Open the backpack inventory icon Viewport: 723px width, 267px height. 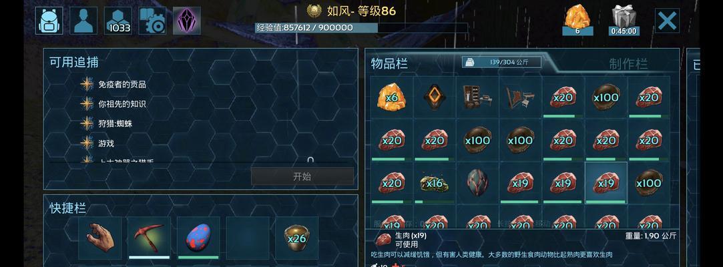(x=49, y=21)
